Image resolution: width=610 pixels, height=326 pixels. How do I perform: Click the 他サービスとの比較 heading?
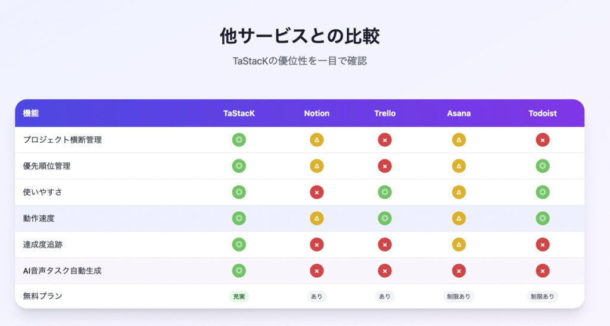[x=300, y=36]
